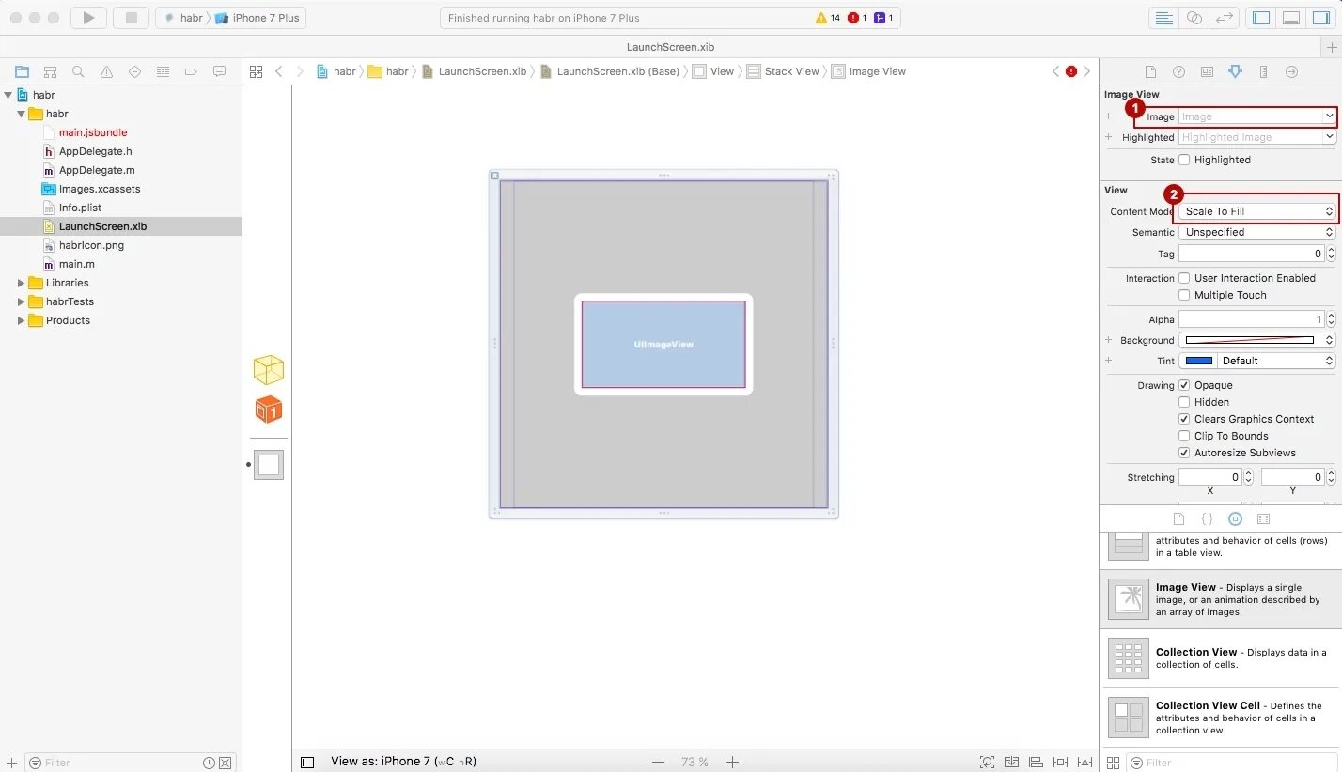Zoom out the canvas
The image size is (1342, 772).
coord(659,763)
